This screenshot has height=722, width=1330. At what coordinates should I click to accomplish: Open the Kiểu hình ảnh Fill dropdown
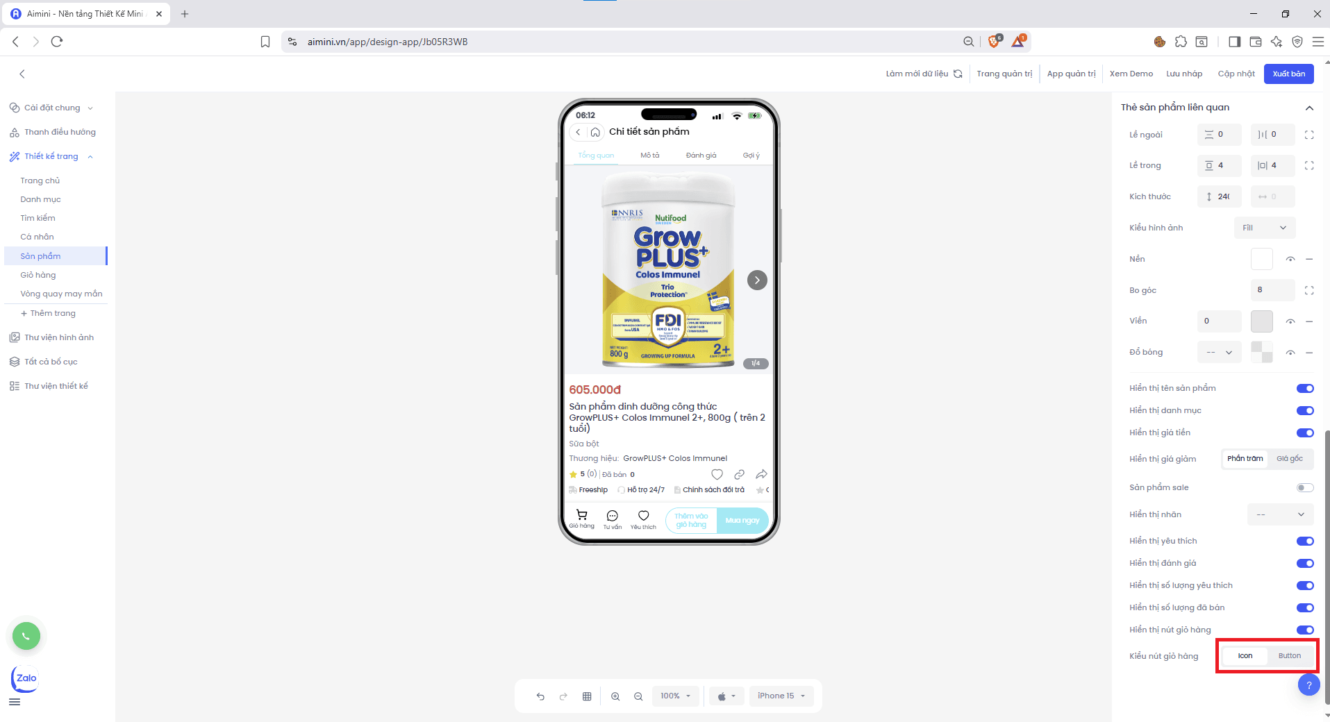click(x=1264, y=228)
